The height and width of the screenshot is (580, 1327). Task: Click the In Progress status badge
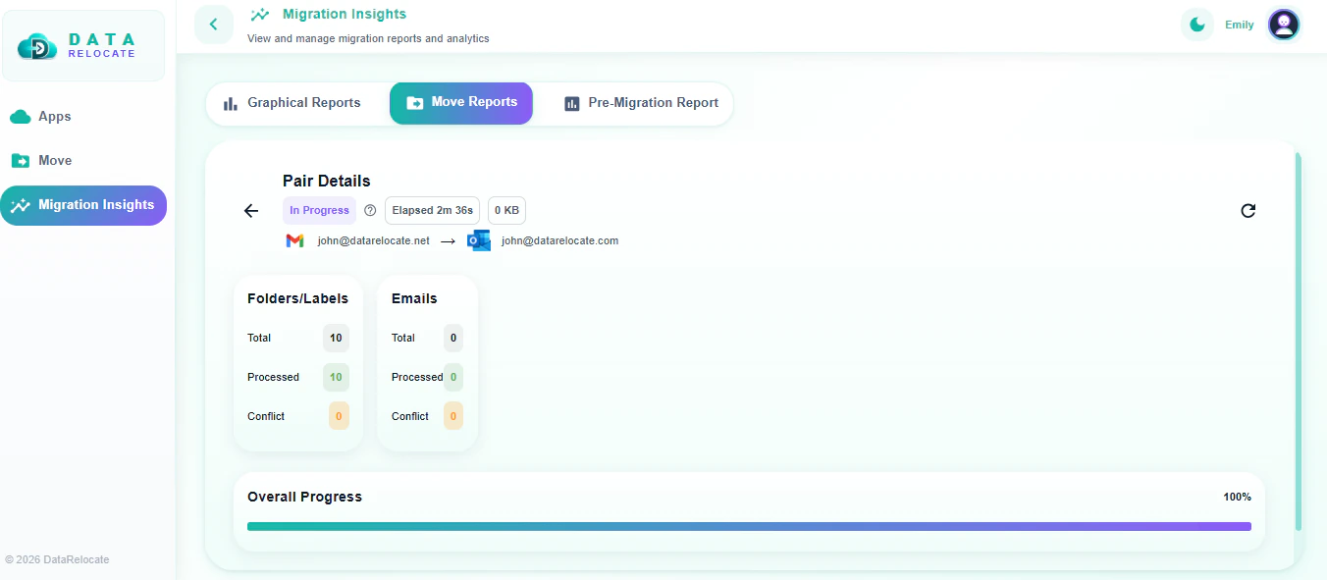point(319,211)
